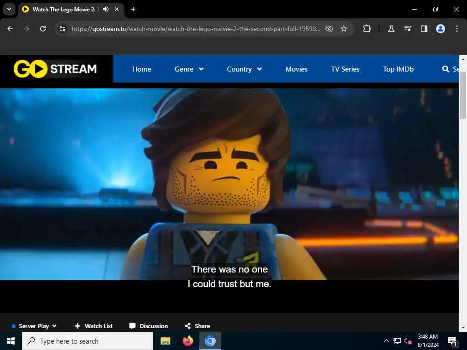Open Chrome Labs flask icon
The width and height of the screenshot is (467, 350).
pyautogui.click(x=391, y=29)
